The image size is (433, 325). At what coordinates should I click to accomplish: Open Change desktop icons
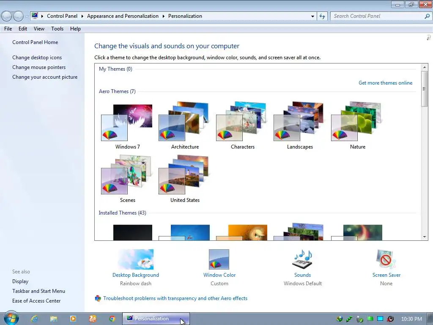coord(37,58)
